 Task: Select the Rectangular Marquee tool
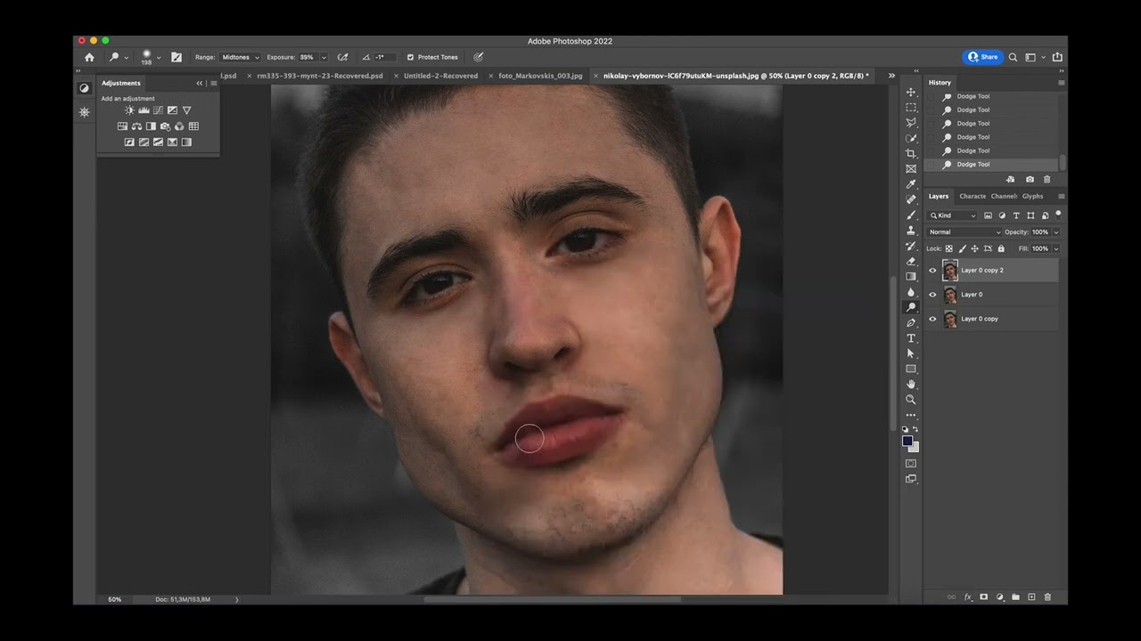[910, 108]
